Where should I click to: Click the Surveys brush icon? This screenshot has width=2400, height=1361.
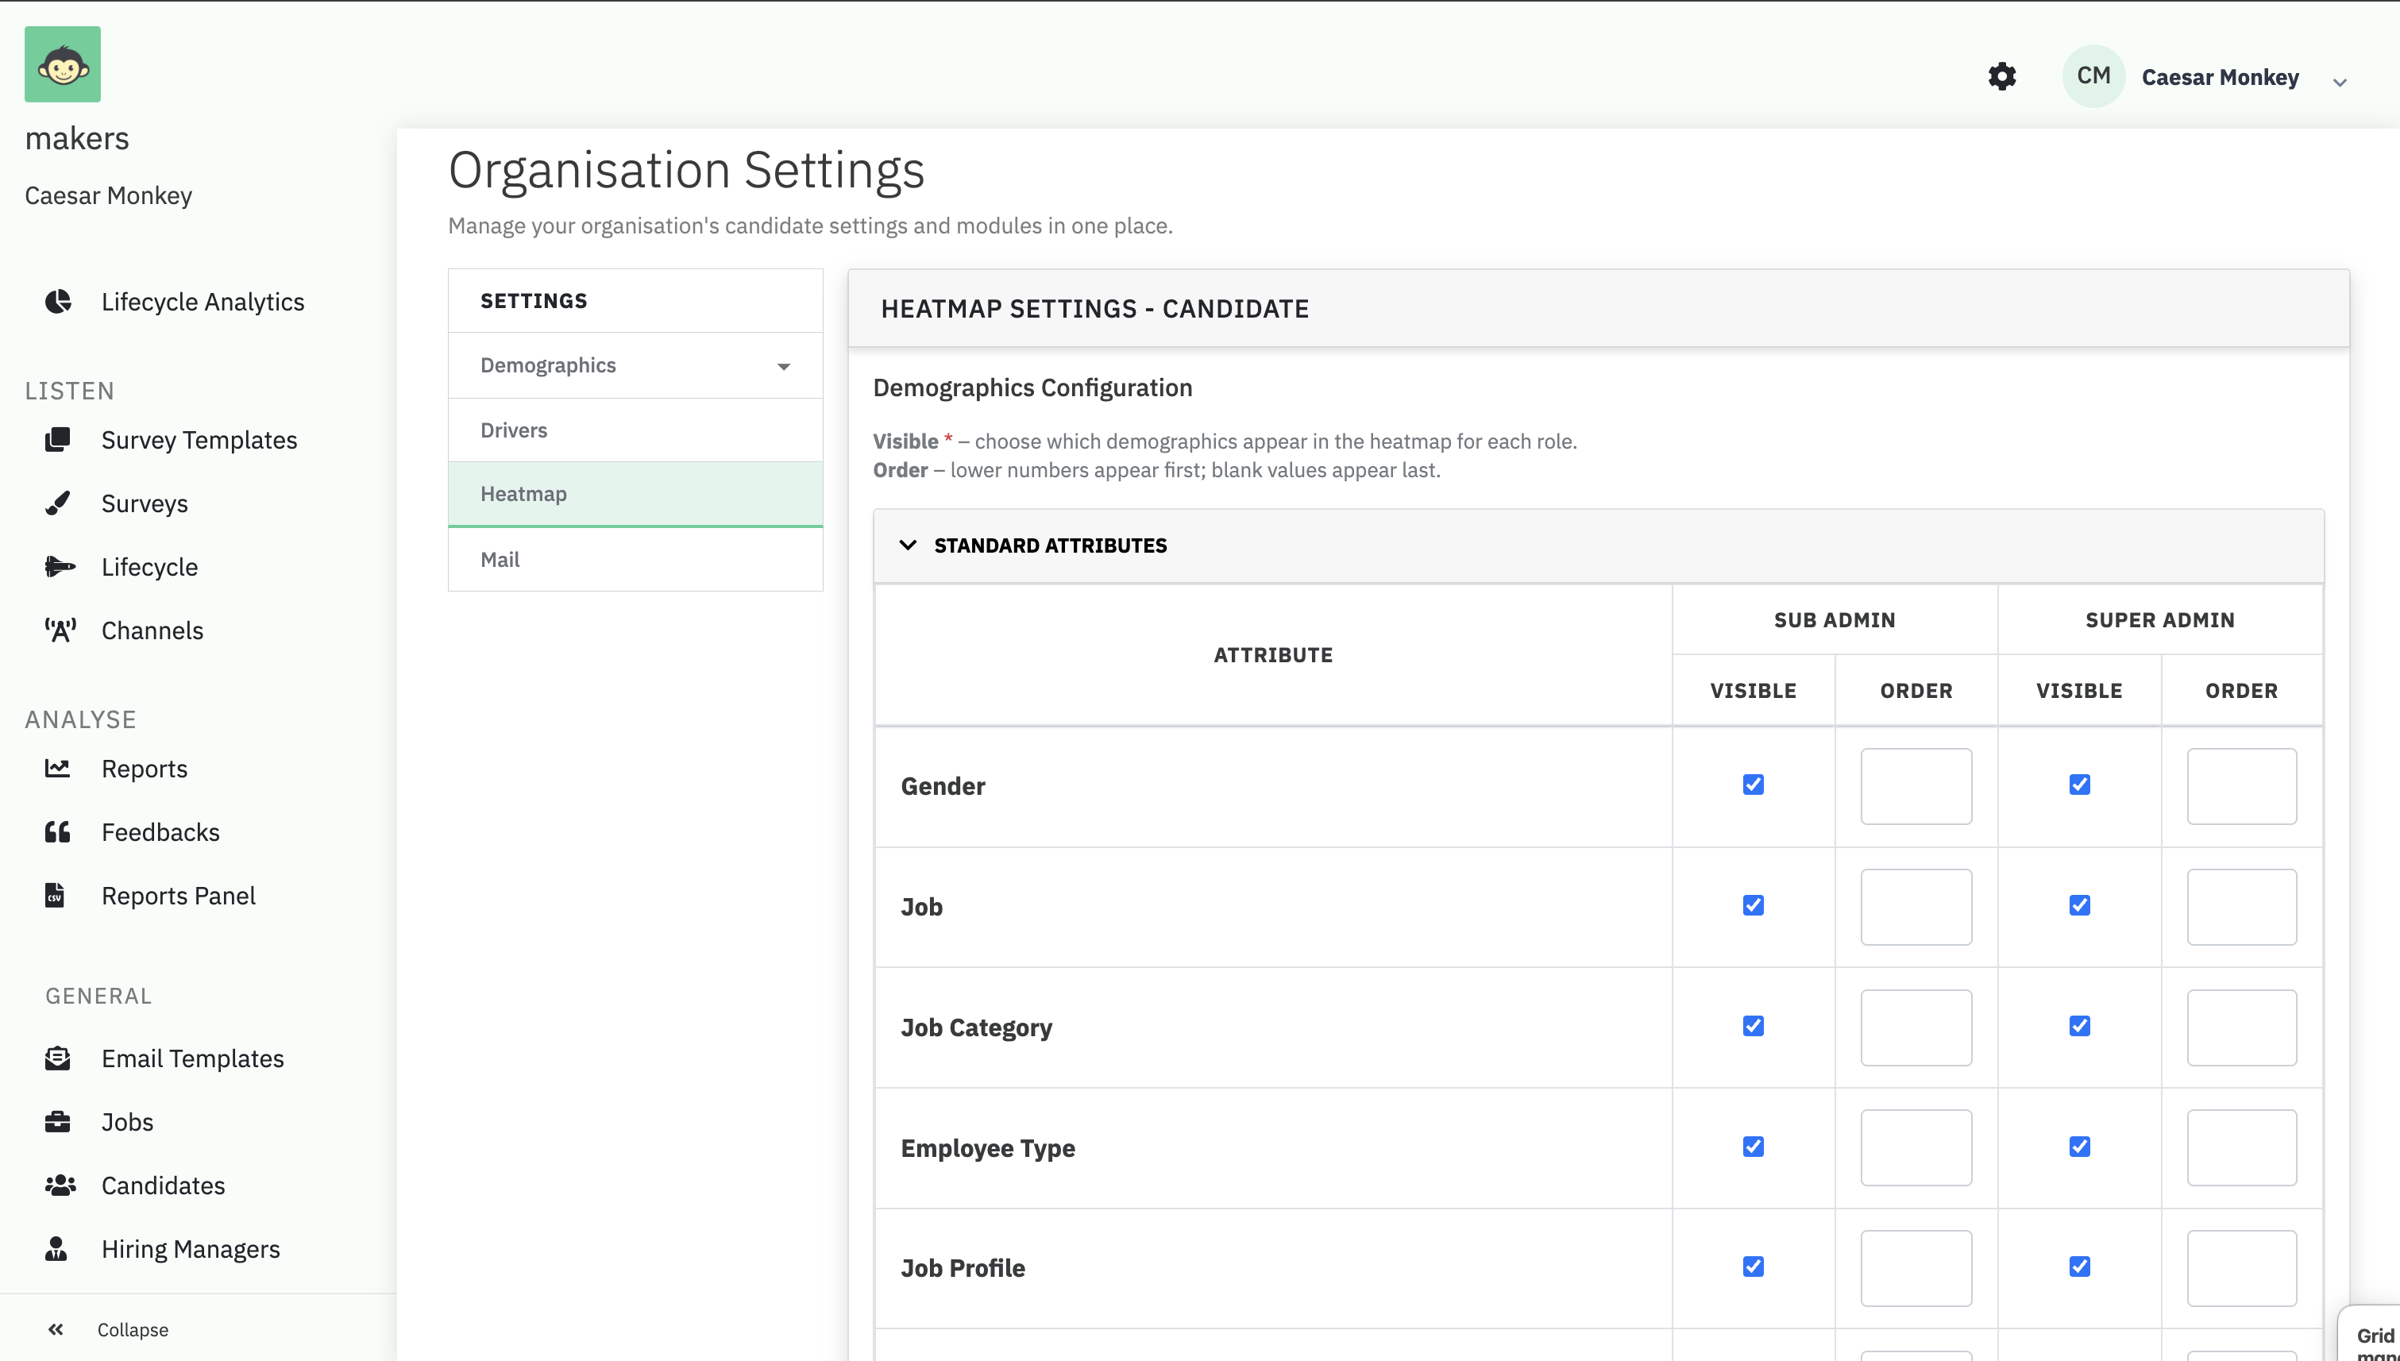tap(58, 503)
